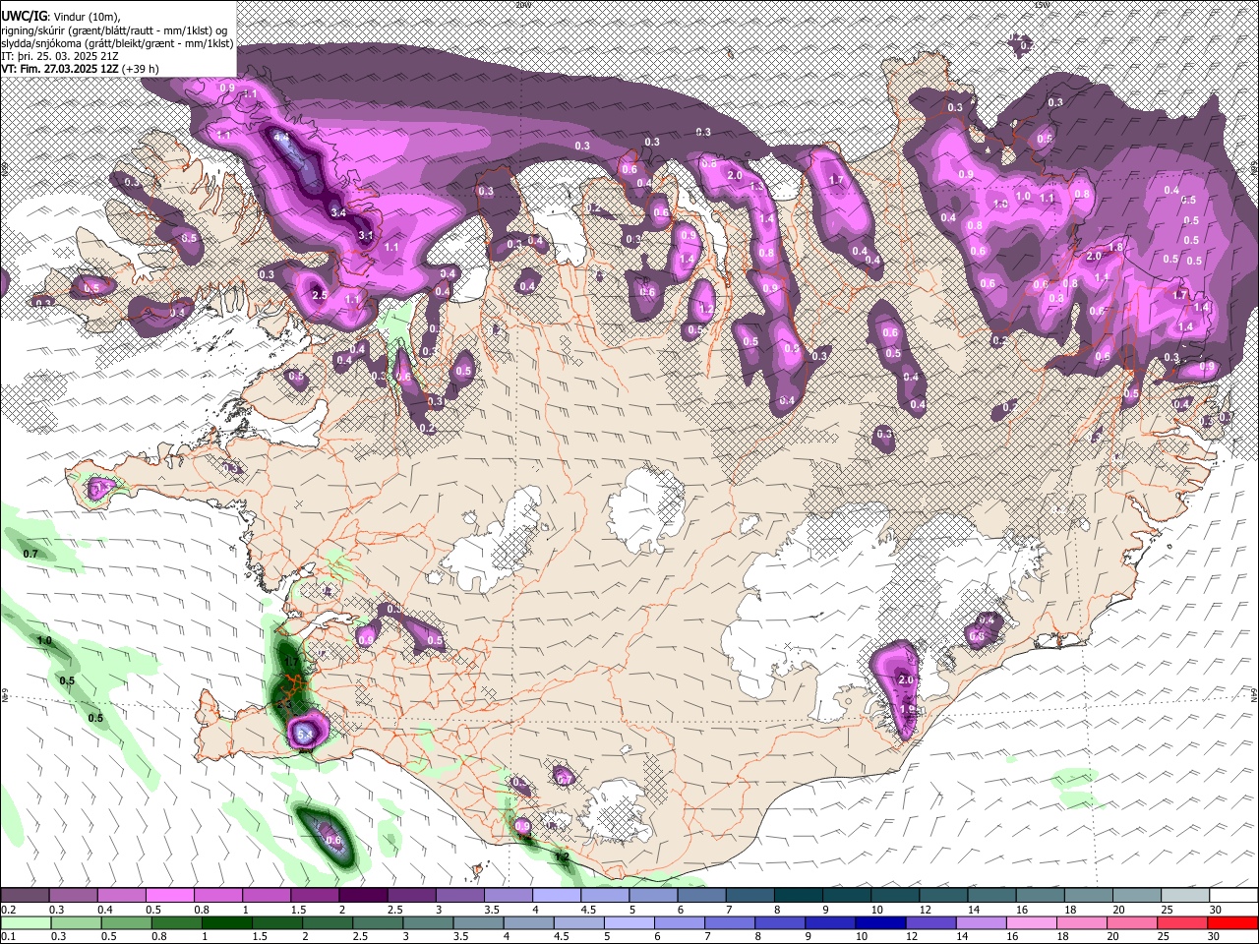
Task: Click the light purple 14–16 rain legend swatch
Action: pos(980,922)
